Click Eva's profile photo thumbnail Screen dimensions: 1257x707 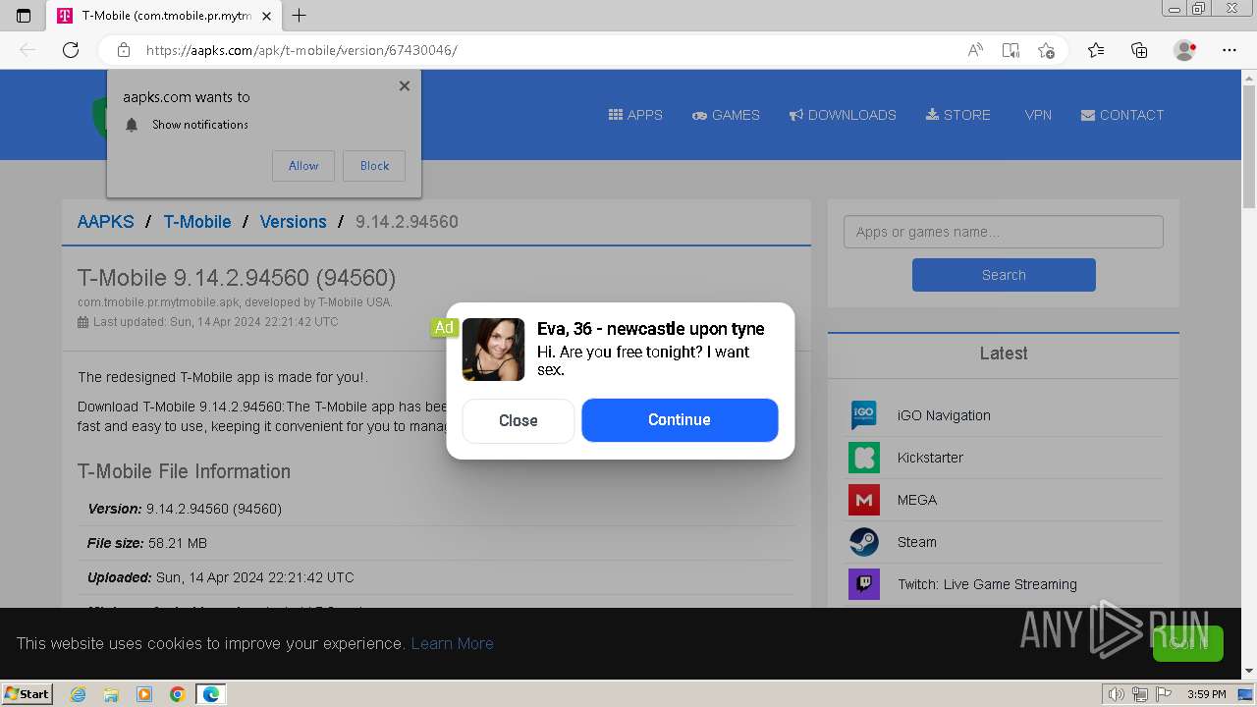tap(493, 350)
